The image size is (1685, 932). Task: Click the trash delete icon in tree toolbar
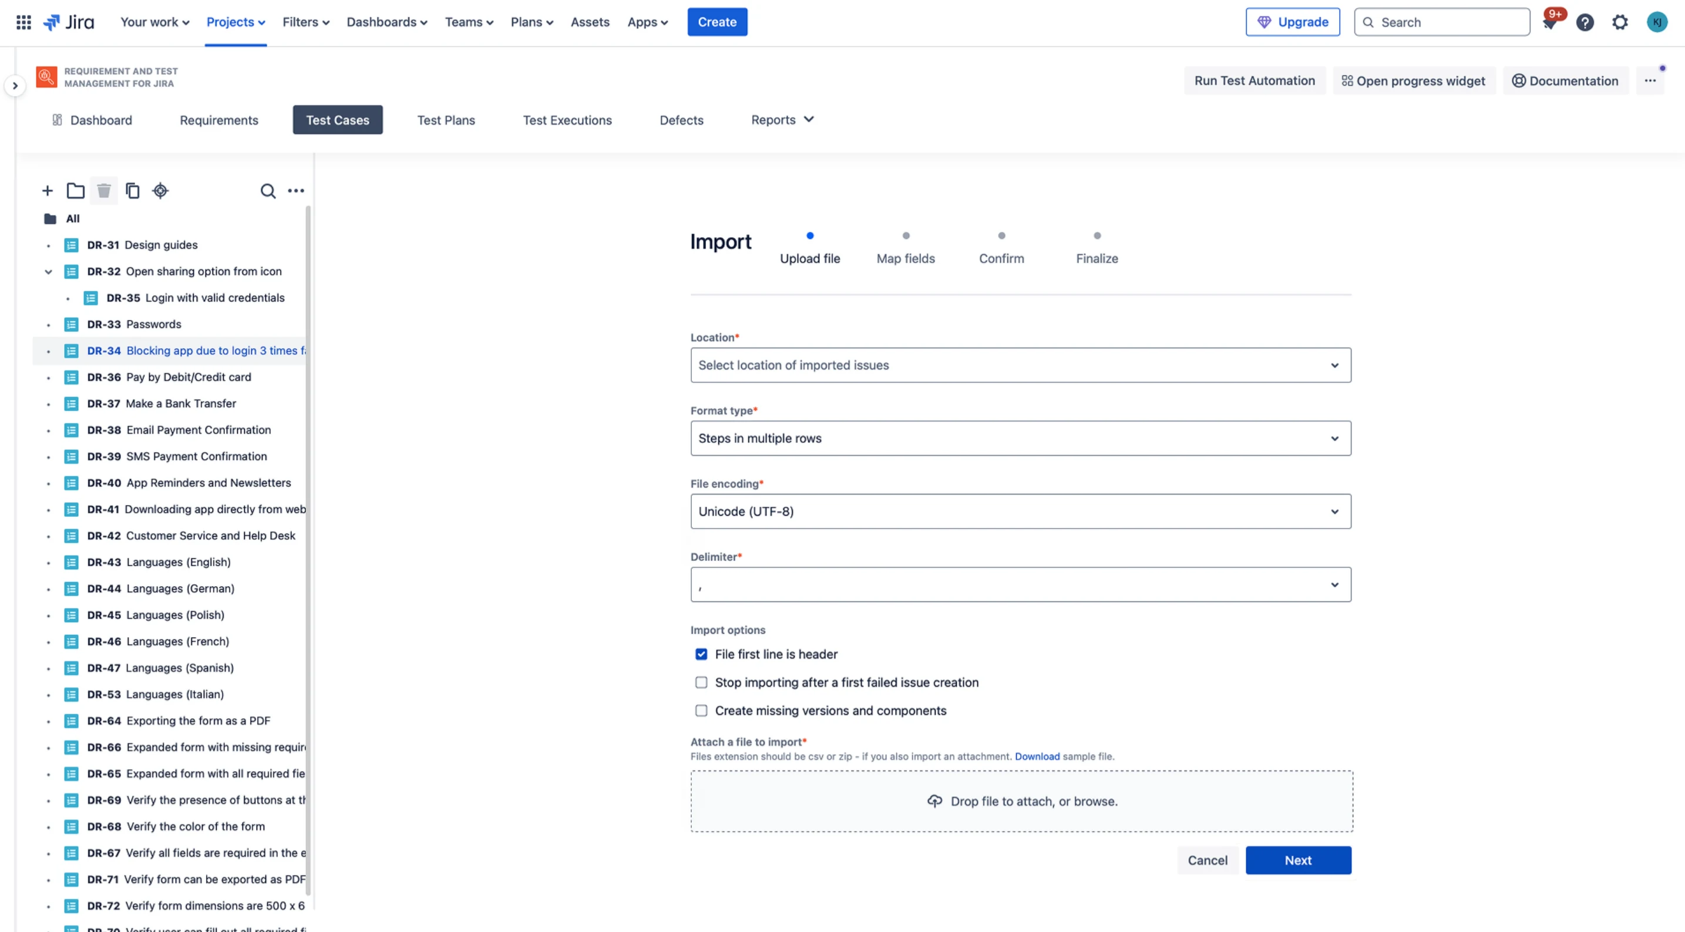pyautogui.click(x=104, y=191)
